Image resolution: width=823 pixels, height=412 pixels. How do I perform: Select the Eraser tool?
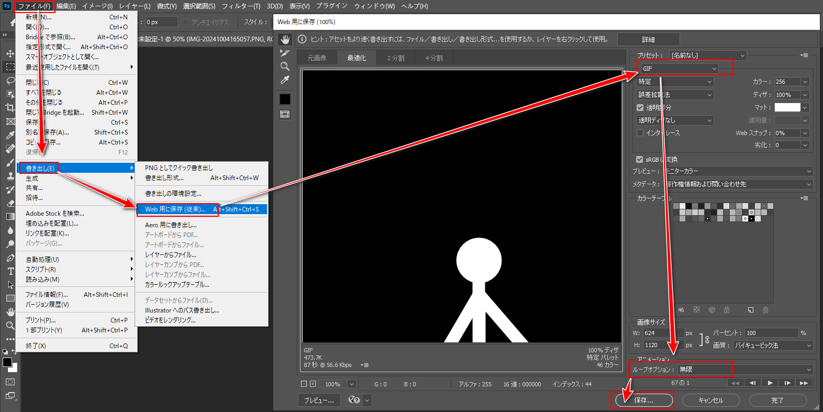pyautogui.click(x=10, y=203)
